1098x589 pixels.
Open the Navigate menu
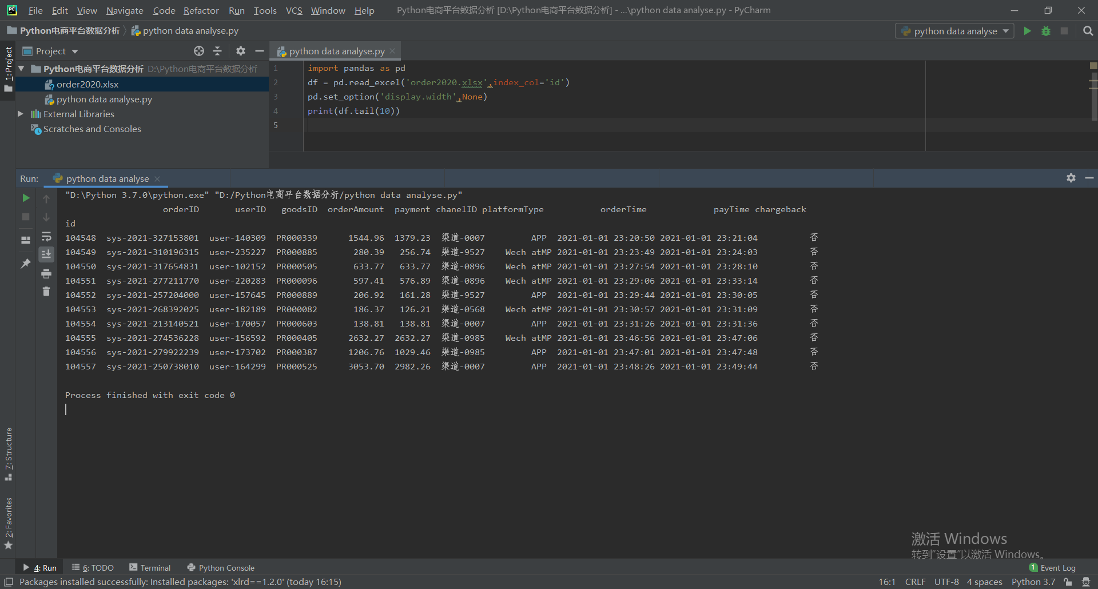click(x=125, y=10)
